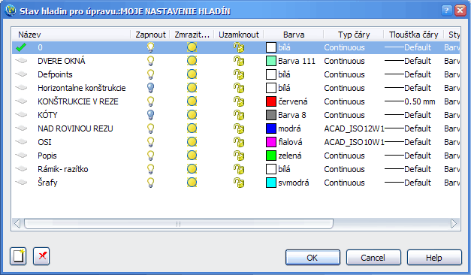This screenshot has height=275, width=471.
Task: Open the ACAD_ISO12W1 linetype for NAD ROVINOU REZU
Action: tap(354, 128)
